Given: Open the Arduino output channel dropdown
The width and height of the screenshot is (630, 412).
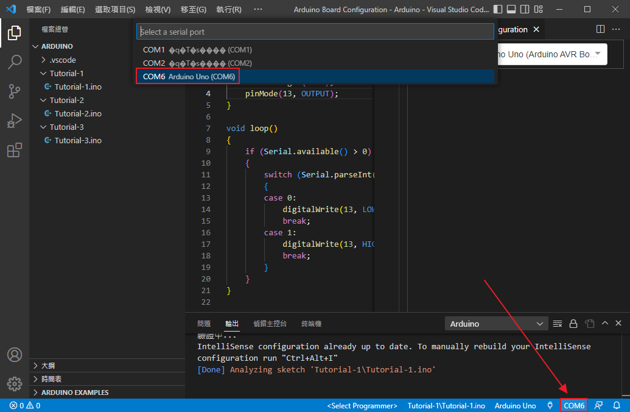Looking at the screenshot, I should pos(497,324).
